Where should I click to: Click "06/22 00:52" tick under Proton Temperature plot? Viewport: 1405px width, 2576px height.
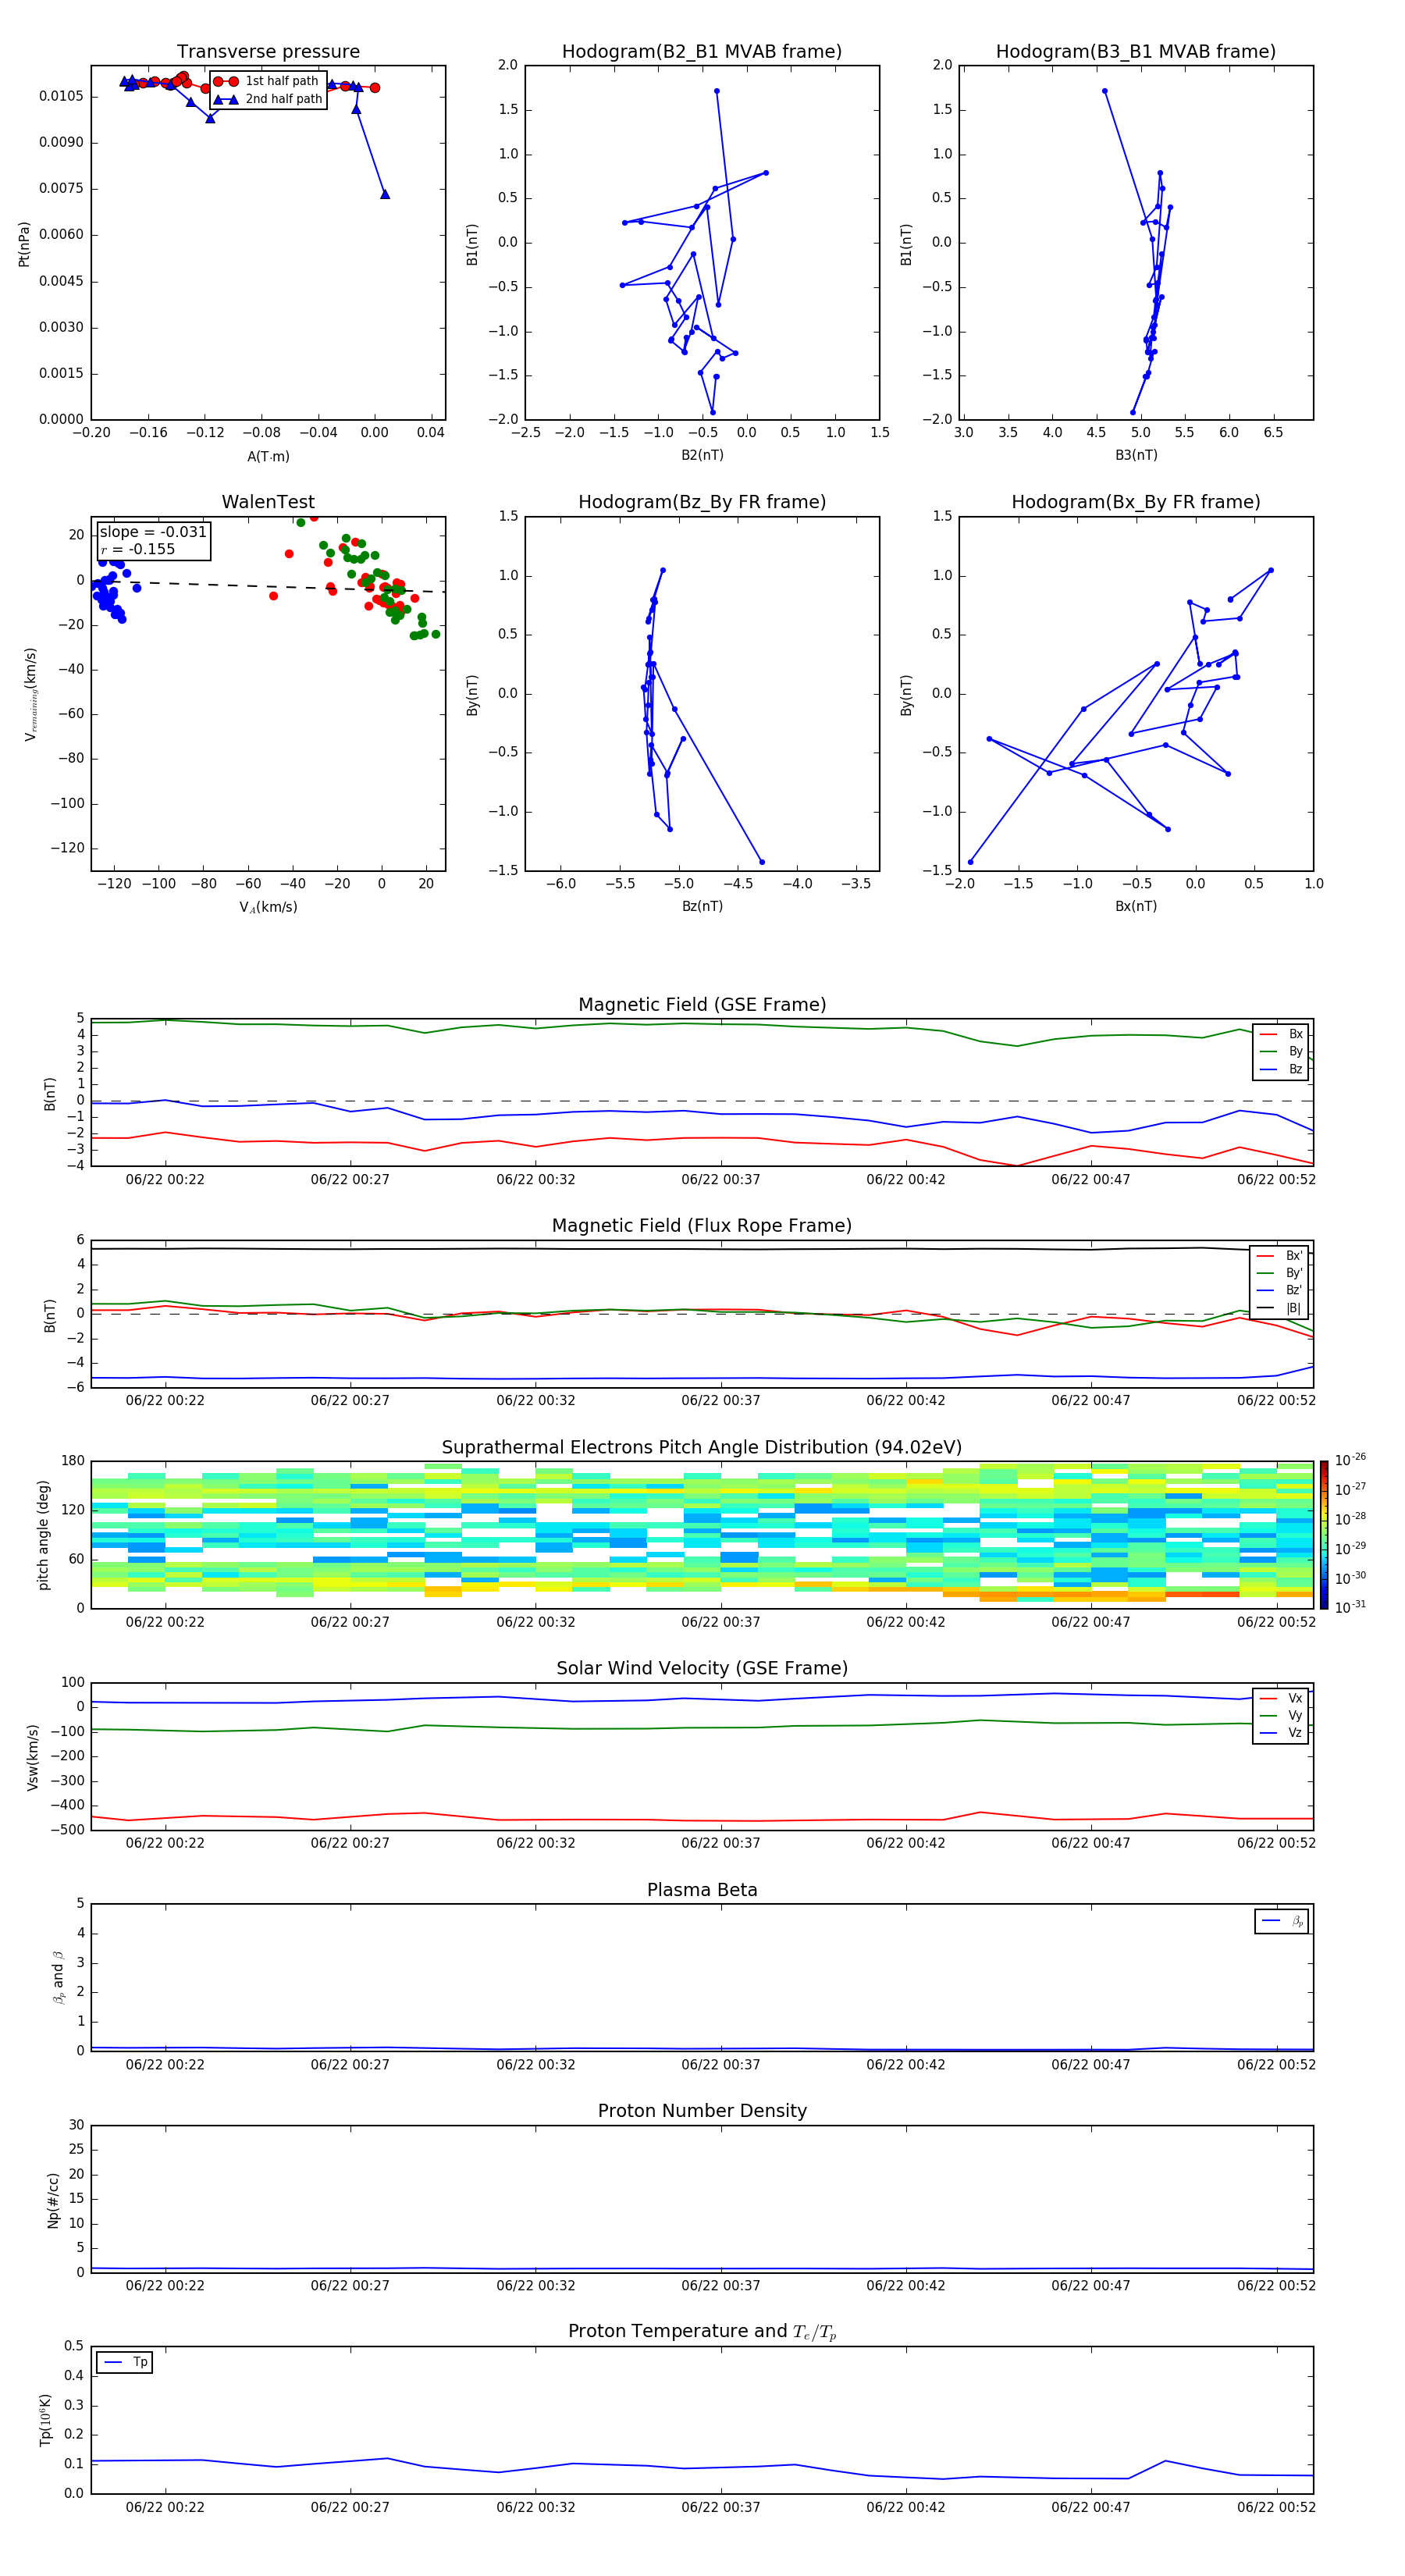[x=1276, y=2507]
